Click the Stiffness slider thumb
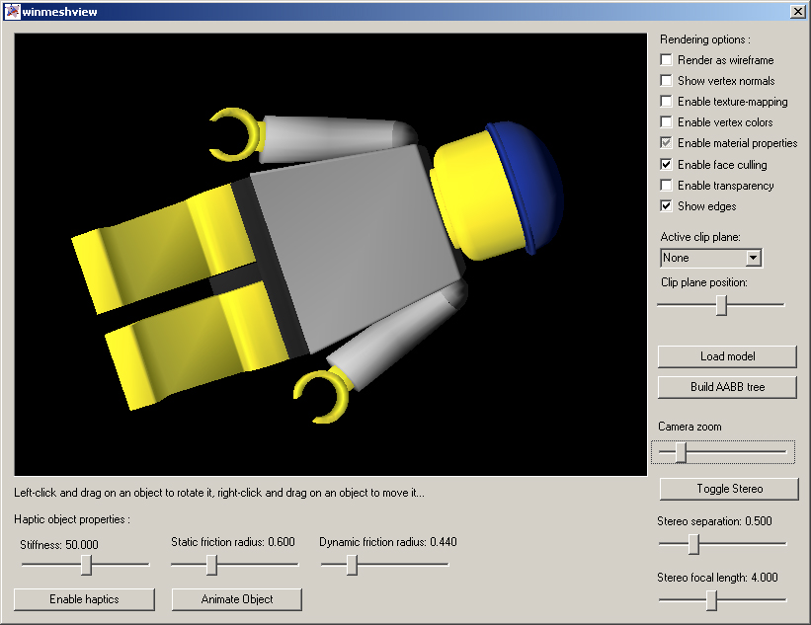 coord(87,565)
